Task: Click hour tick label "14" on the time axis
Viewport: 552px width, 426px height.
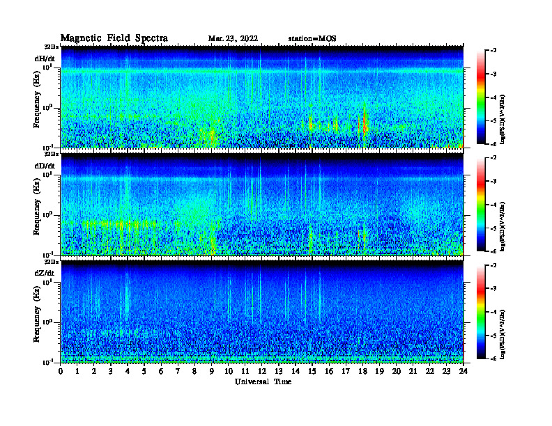Action: (296, 371)
